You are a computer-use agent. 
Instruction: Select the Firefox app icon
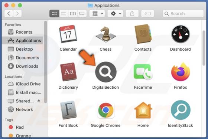181,72
